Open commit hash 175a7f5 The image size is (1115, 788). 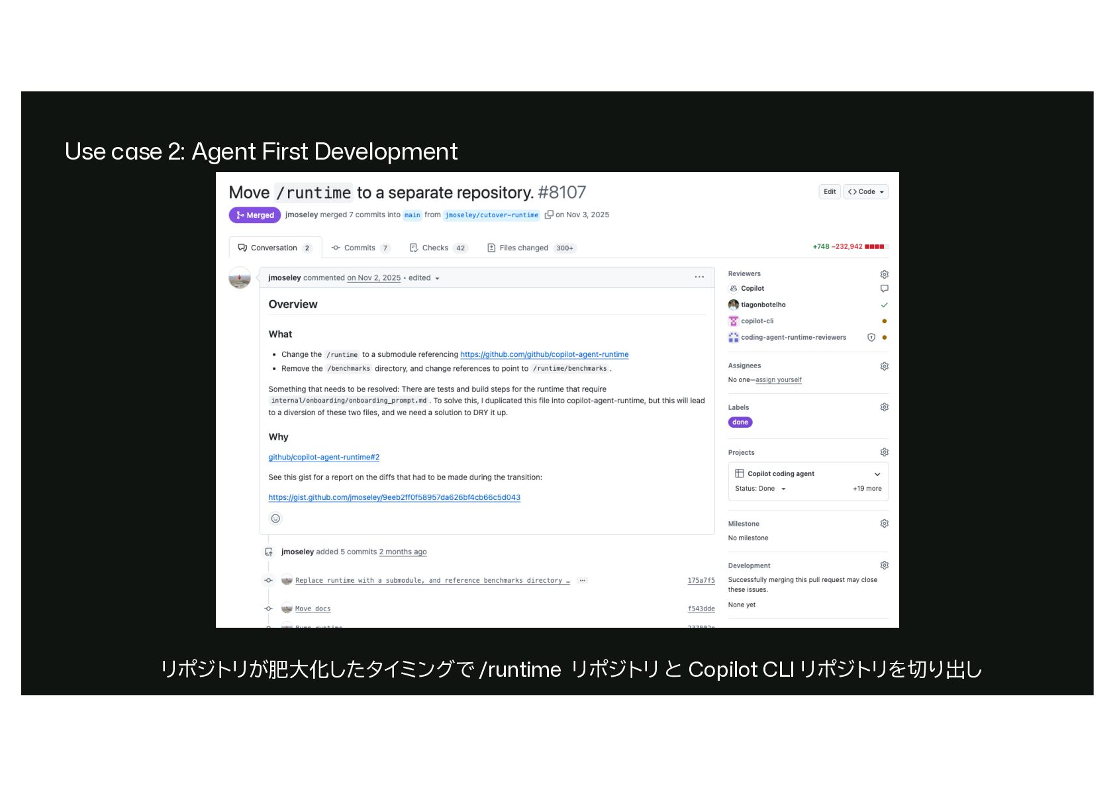[x=701, y=581]
